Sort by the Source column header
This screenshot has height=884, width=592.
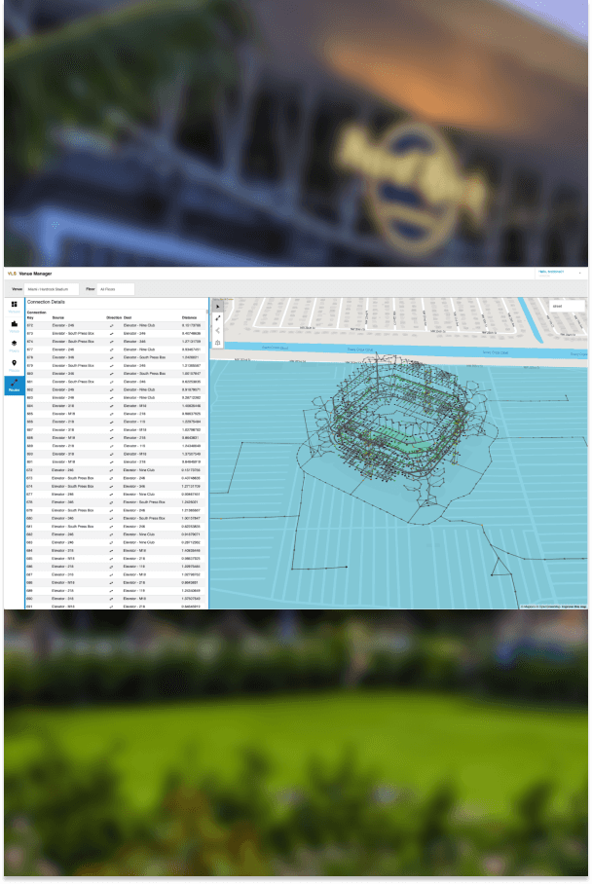58,317
